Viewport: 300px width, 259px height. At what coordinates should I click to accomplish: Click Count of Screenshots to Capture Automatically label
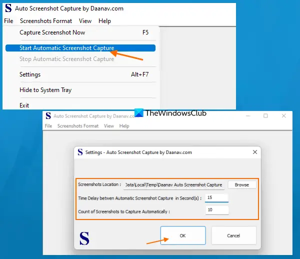[124, 211]
